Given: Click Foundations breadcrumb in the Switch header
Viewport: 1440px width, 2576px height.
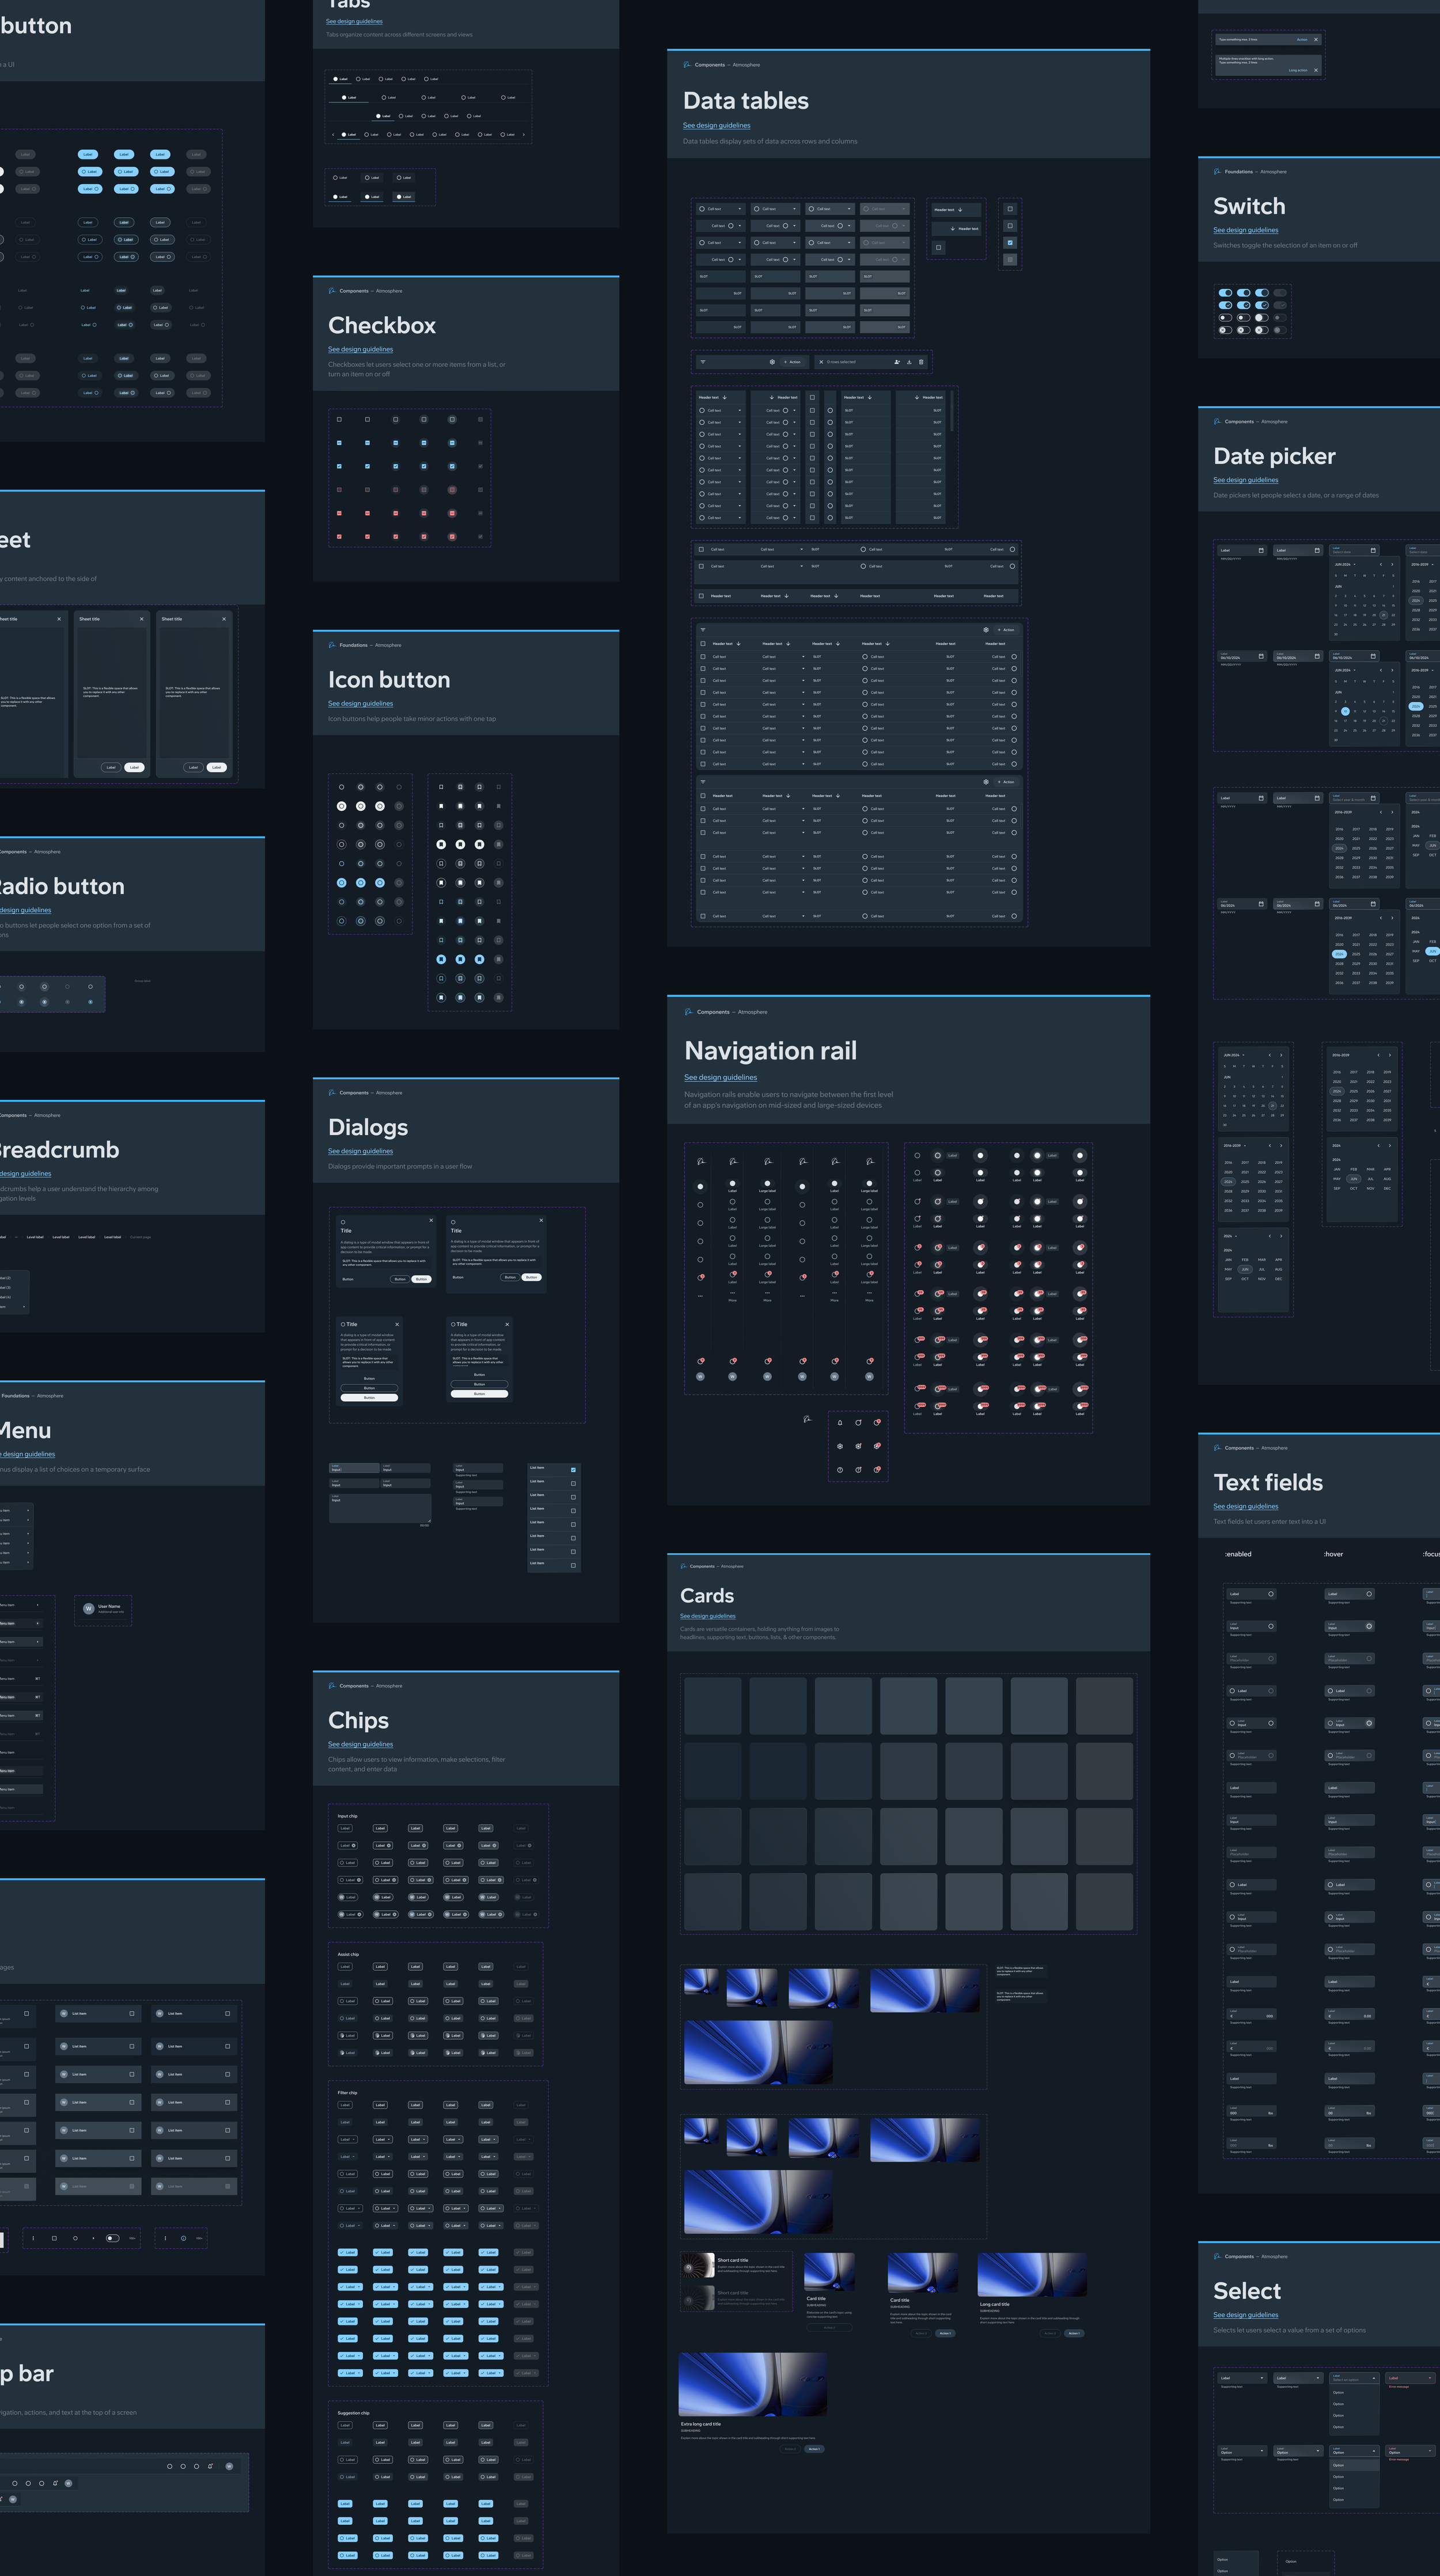Looking at the screenshot, I should [1238, 172].
